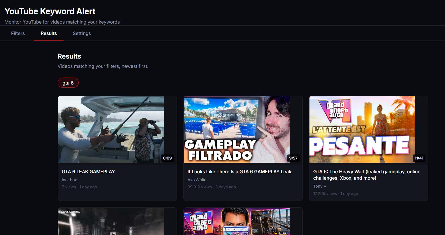Click the 7 views · 1 day ago text
The image size is (445, 235).
click(79, 187)
